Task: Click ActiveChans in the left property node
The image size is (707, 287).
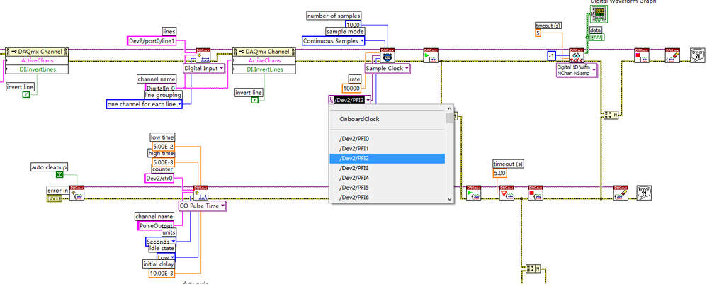Action: (37, 60)
